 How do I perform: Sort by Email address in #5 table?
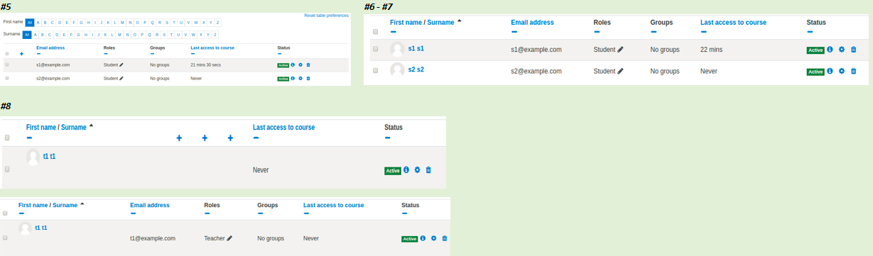click(x=50, y=48)
